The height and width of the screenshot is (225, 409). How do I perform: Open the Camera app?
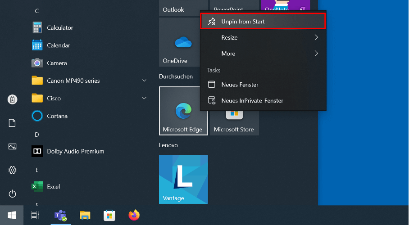(57, 63)
